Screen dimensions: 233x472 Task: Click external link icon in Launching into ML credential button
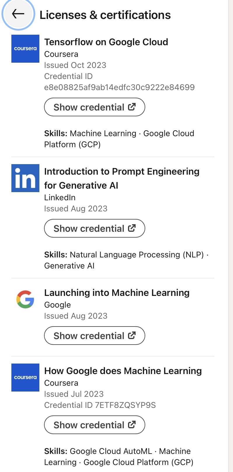point(132,336)
